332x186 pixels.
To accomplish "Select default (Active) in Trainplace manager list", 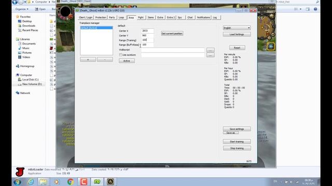I will [x=96, y=28].
